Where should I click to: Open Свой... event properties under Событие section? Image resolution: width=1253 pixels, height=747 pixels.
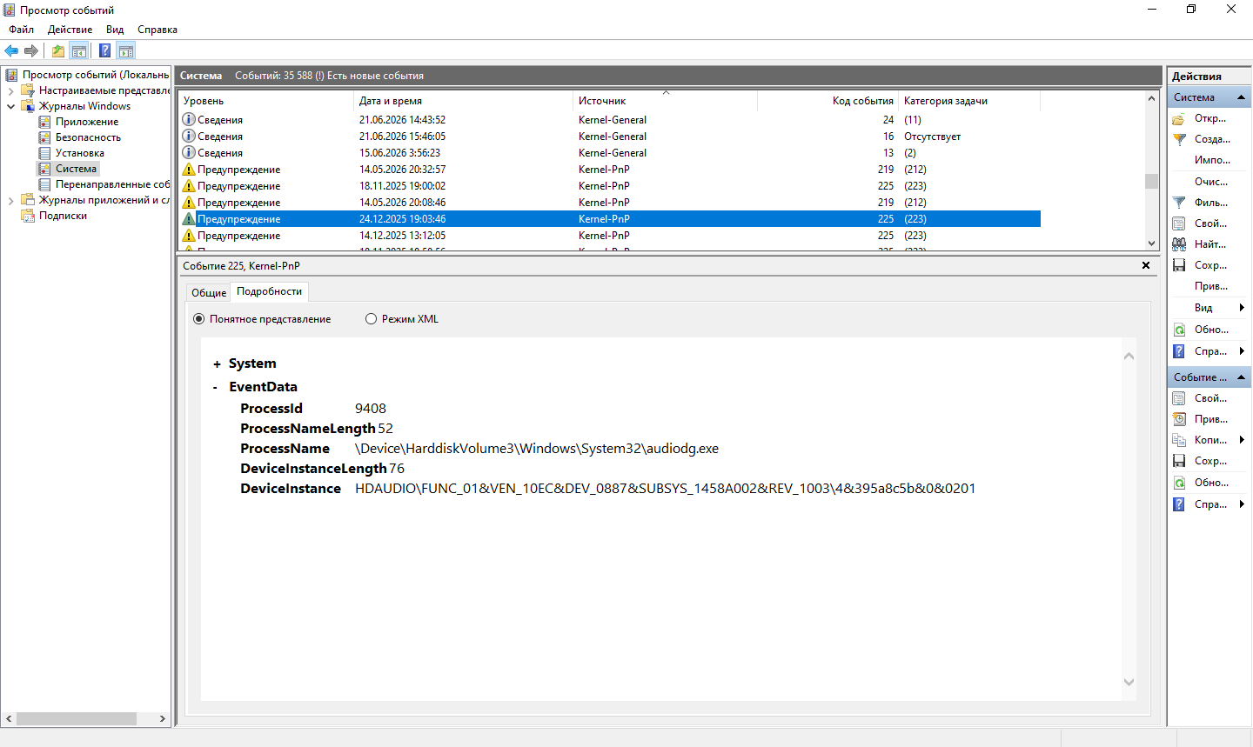click(x=1209, y=398)
